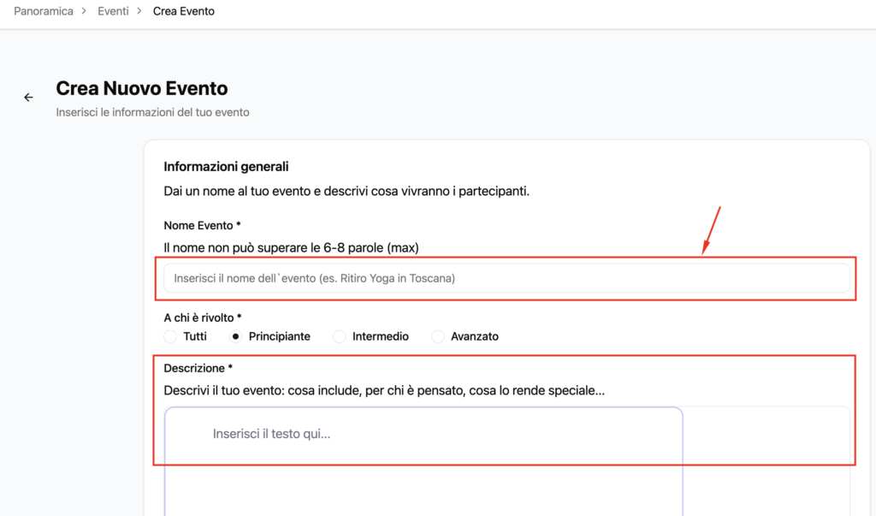Pick the Avanzato radio option
Image resolution: width=876 pixels, height=516 pixels.
tap(439, 336)
